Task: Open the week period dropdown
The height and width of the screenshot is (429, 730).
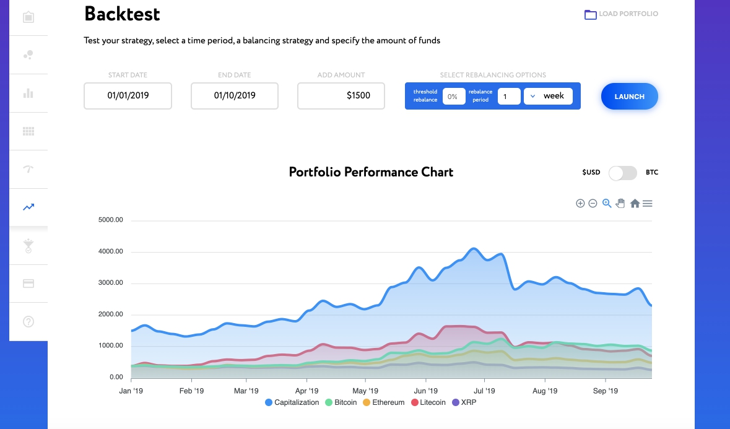Action: click(x=548, y=97)
